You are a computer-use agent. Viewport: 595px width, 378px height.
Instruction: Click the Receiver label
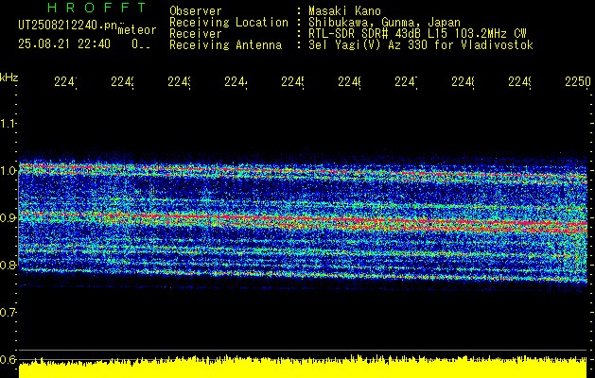tap(196, 34)
